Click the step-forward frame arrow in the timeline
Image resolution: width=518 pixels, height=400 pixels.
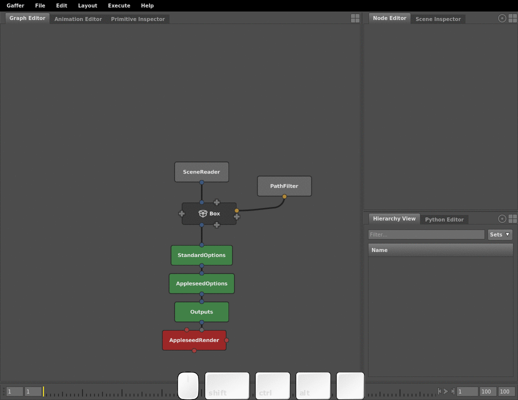[x=445, y=391]
